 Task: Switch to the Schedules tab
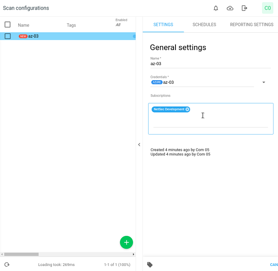click(x=204, y=25)
